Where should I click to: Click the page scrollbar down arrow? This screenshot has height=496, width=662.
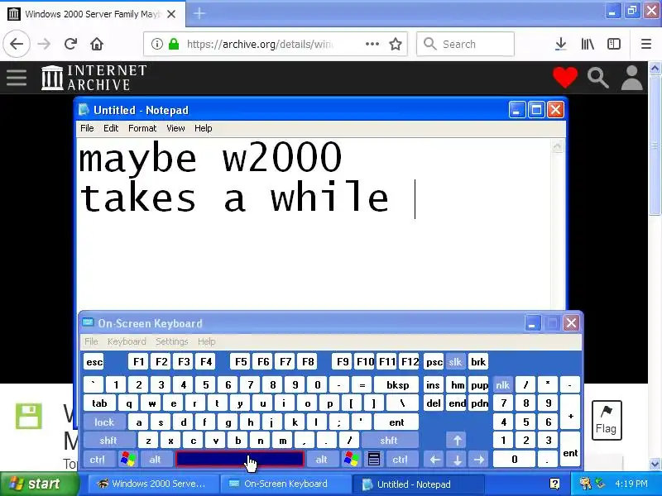click(x=655, y=464)
